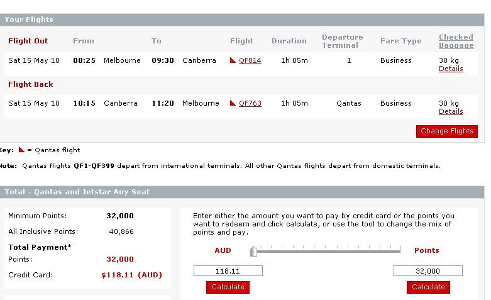The height and width of the screenshot is (300, 491).
Task: Click the Your Flights section header
Action: click(x=242, y=19)
